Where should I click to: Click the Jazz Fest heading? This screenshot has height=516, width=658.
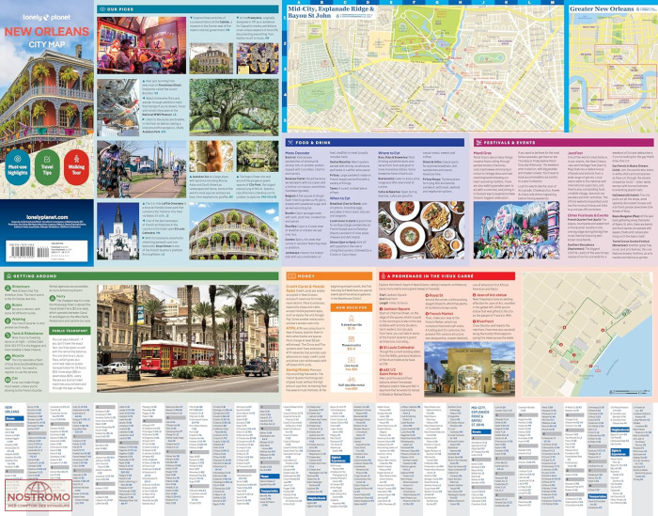pos(575,153)
